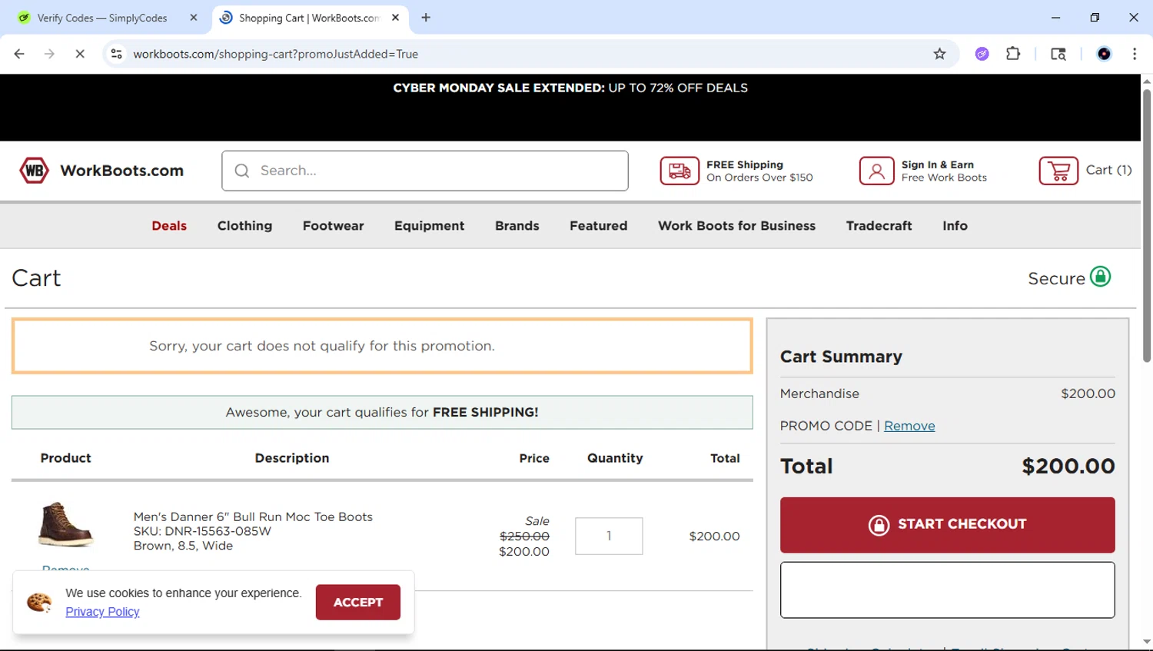Image resolution: width=1153 pixels, height=651 pixels.
Task: Click in the Search input field
Action: point(425,171)
